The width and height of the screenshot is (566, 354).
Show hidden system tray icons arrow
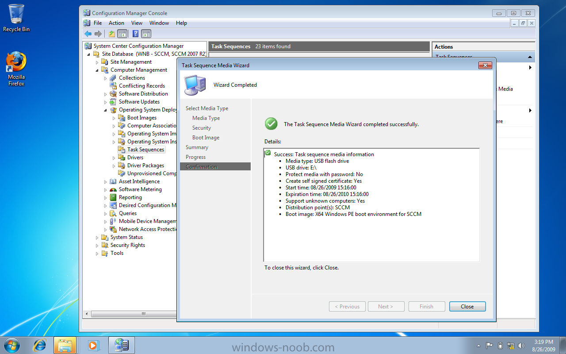pos(478,346)
